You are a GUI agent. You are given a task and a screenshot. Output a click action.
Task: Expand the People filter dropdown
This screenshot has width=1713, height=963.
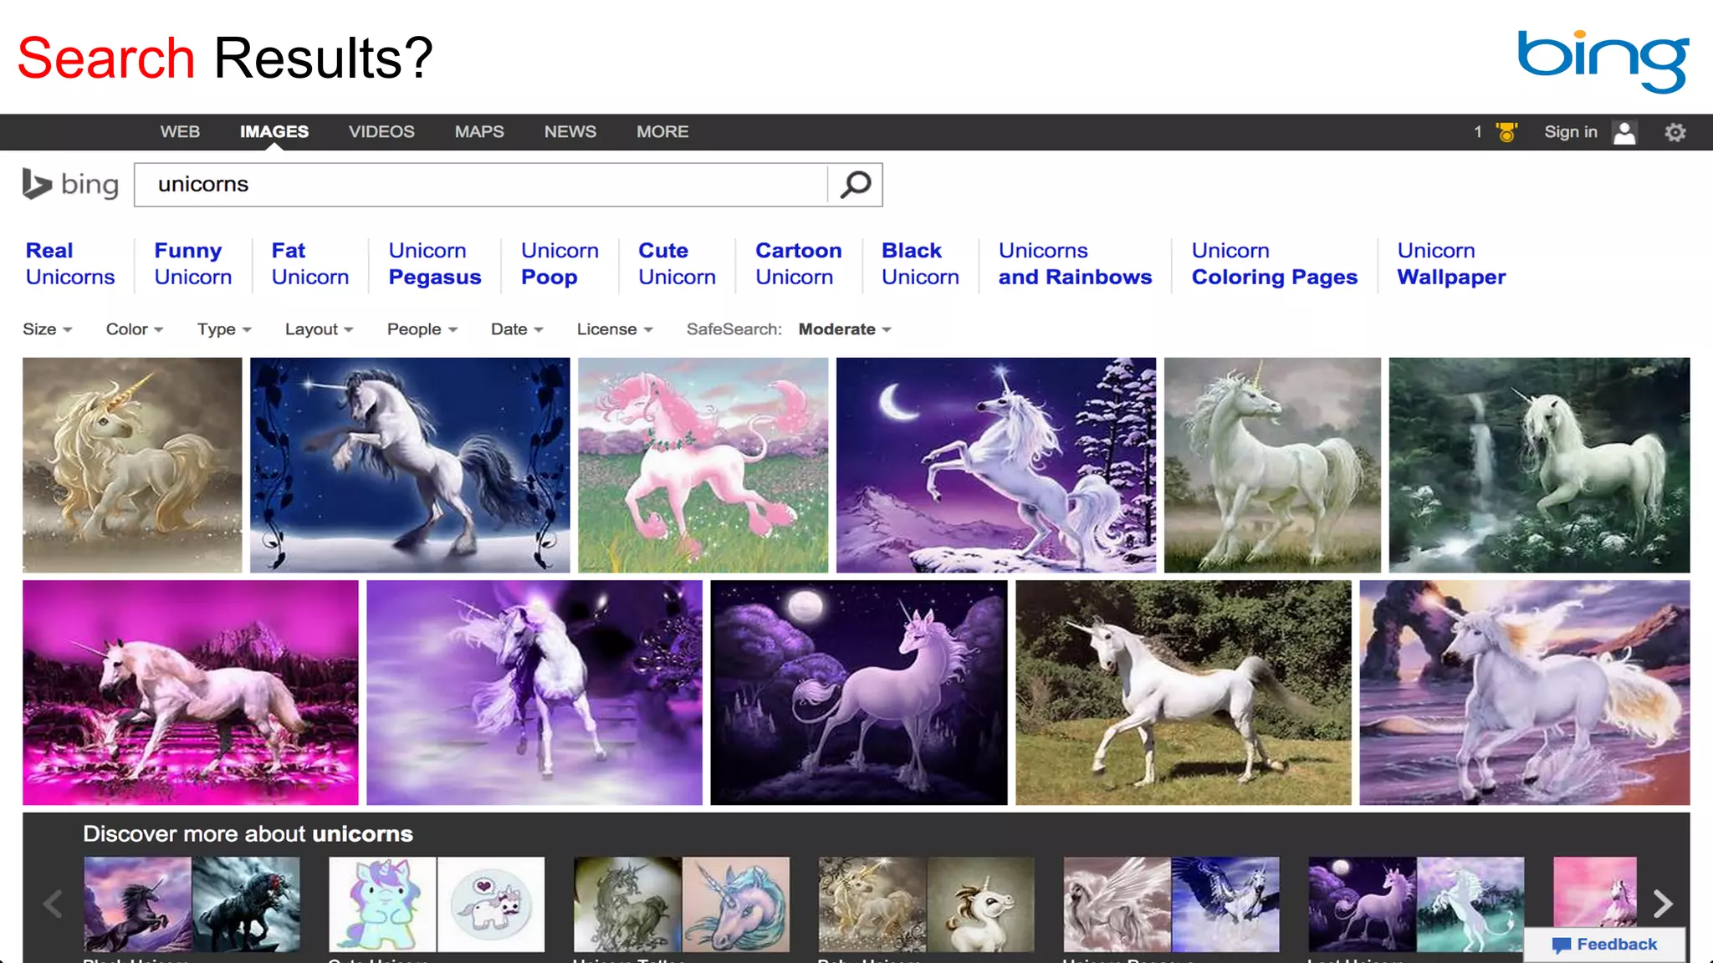coord(422,329)
